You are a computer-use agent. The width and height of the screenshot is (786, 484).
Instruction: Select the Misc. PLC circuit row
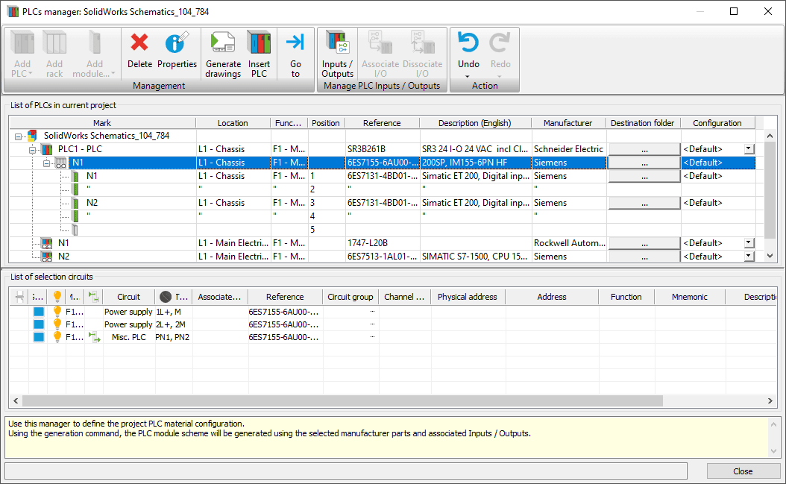pos(393,337)
